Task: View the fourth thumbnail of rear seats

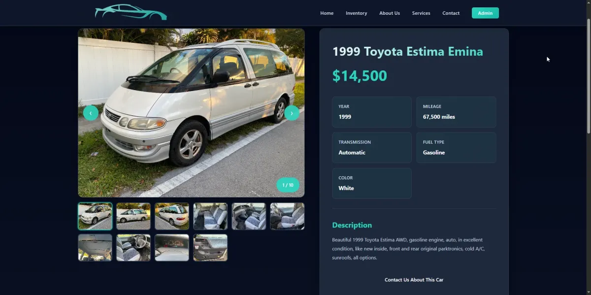Action: 210,216
